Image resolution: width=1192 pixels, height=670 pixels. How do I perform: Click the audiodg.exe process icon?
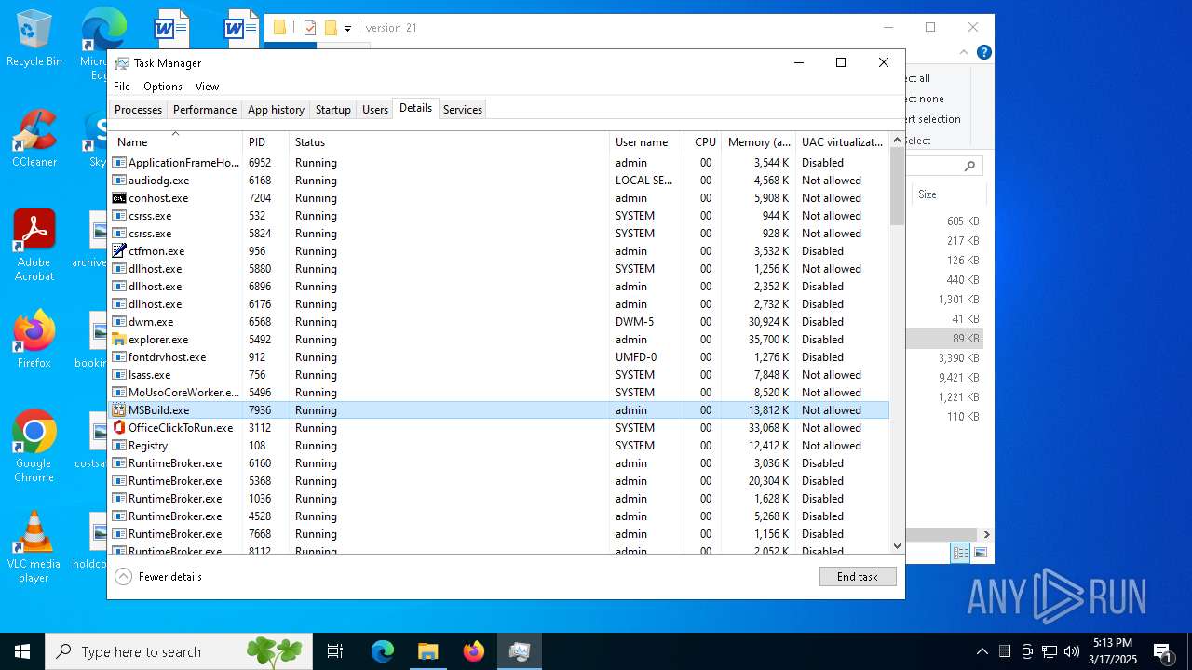(x=119, y=181)
